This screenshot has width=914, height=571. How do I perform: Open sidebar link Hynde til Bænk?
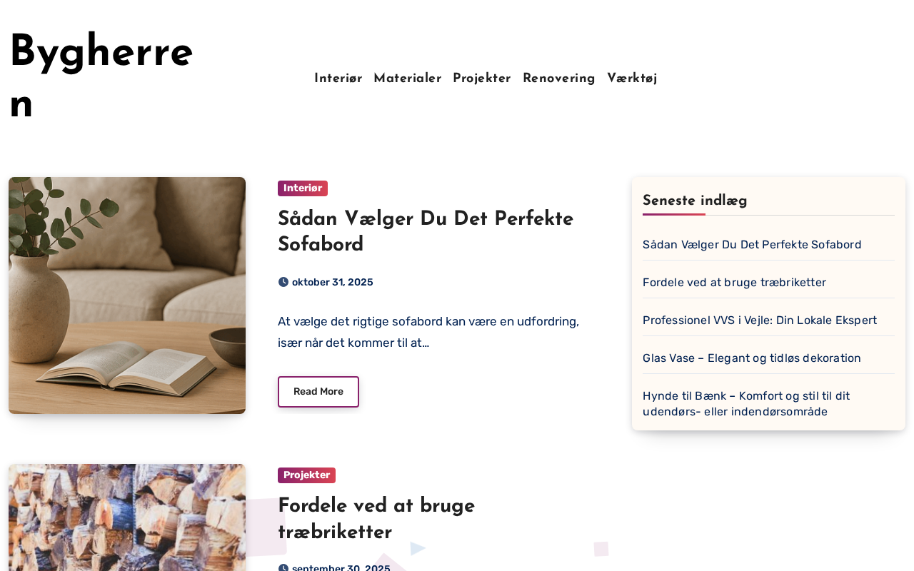[x=746, y=404]
